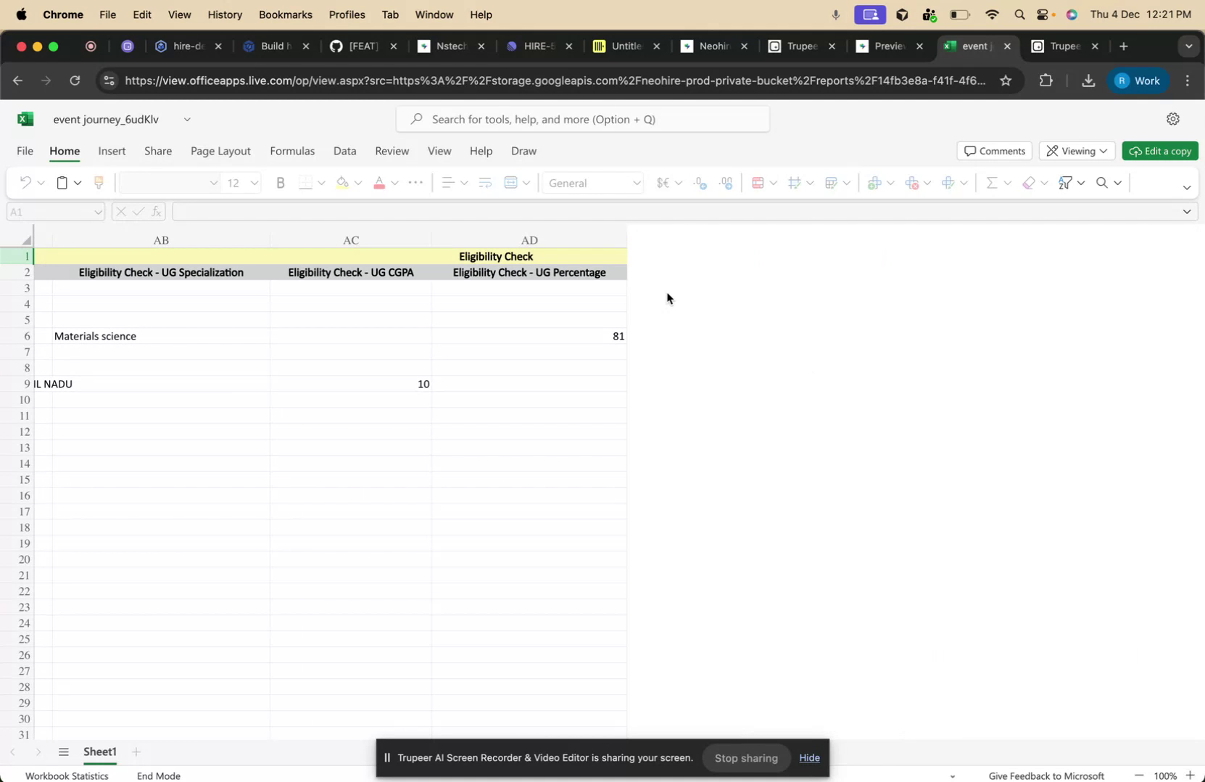The image size is (1205, 782).
Task: Switch to the Formulas ribbon tab
Action: pyautogui.click(x=292, y=151)
